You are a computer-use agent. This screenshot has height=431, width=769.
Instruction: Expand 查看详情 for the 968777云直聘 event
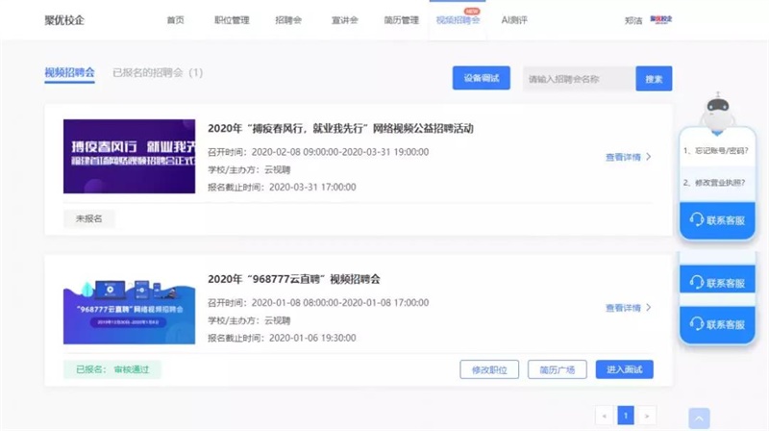[x=628, y=308]
